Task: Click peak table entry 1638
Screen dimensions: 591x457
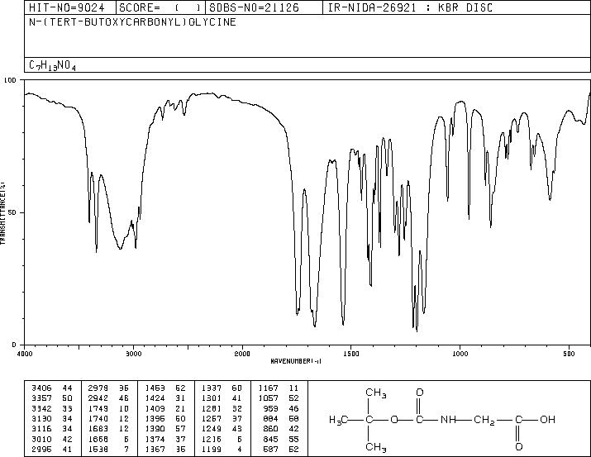Action: [98, 449]
